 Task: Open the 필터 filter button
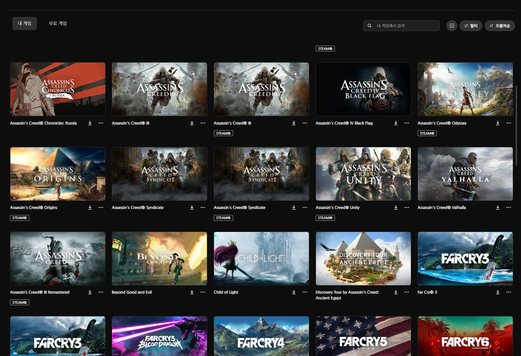pyautogui.click(x=471, y=26)
